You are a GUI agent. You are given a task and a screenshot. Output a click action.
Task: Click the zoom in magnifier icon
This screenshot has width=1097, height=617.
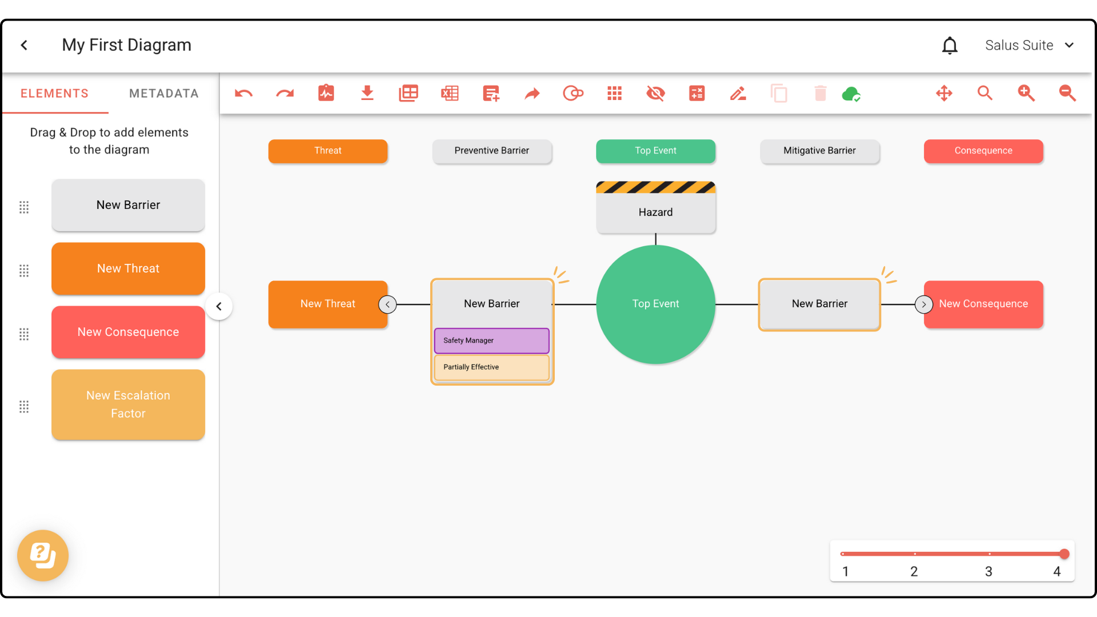(x=1026, y=93)
